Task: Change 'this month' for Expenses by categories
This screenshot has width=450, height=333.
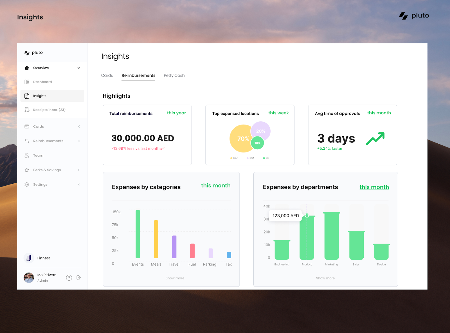Action: click(216, 186)
